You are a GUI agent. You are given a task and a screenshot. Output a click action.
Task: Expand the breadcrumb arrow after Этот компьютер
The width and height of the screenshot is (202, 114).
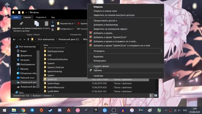[x=56, y=39]
